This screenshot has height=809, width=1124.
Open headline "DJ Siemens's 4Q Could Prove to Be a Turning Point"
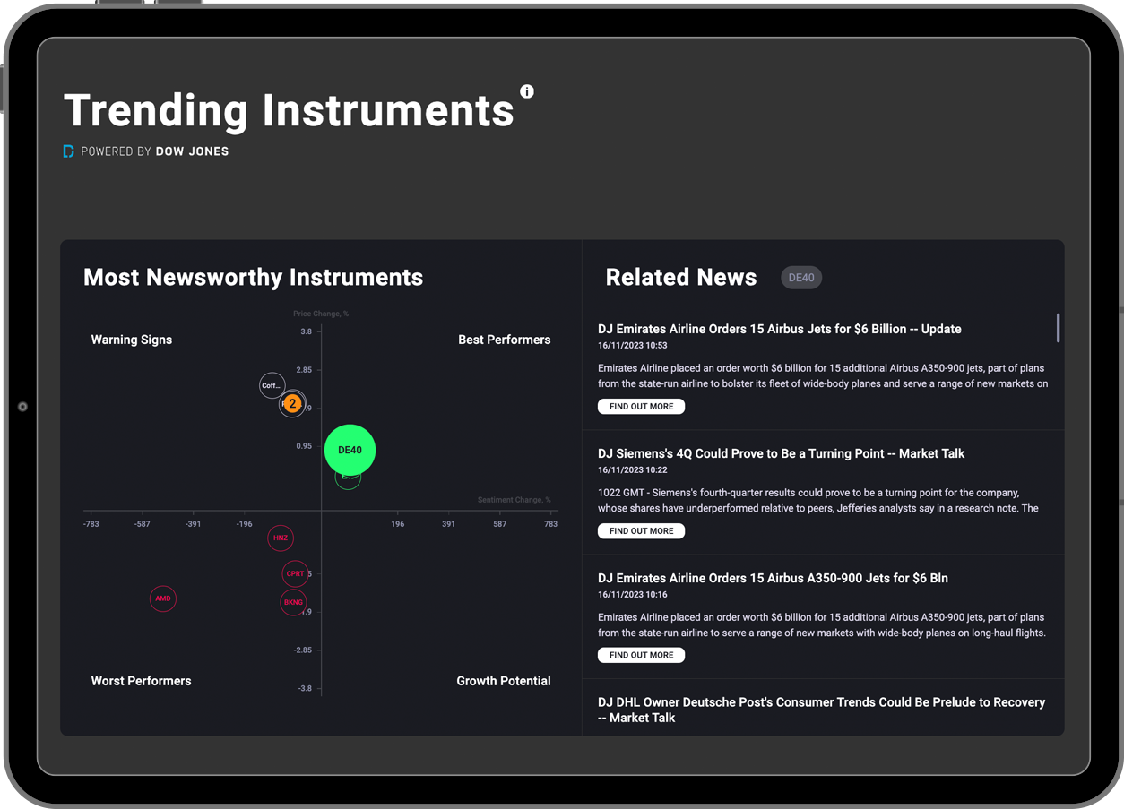click(x=782, y=453)
